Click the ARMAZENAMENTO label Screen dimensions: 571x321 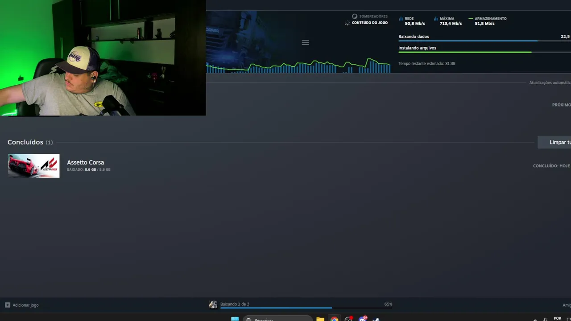[491, 19]
